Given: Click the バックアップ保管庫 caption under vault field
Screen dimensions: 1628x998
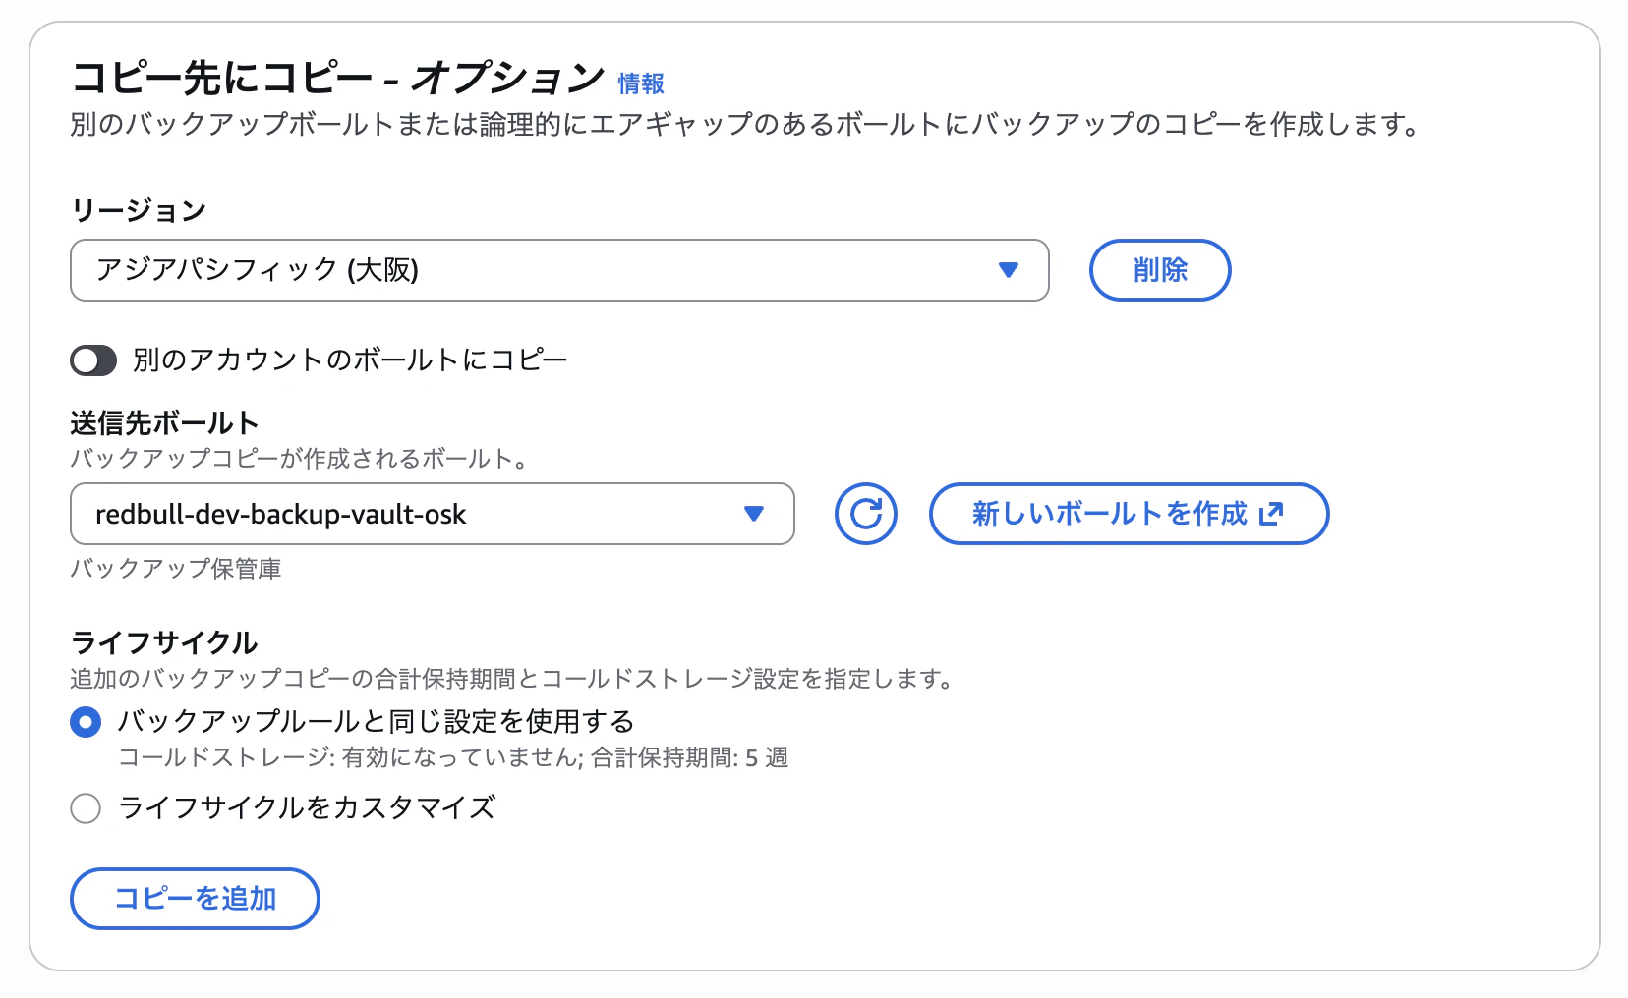Looking at the screenshot, I should coord(176,569).
